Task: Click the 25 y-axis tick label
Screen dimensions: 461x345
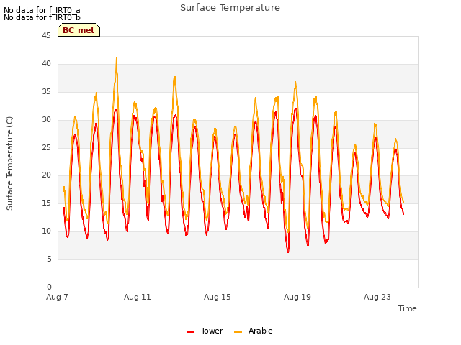Action: coord(46,147)
